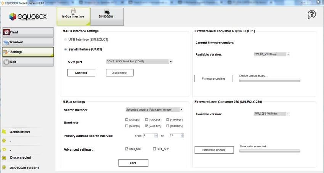Click the Disconnected status text

[21, 157]
